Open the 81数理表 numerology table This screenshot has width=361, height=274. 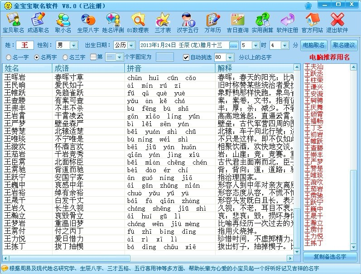[138, 23]
